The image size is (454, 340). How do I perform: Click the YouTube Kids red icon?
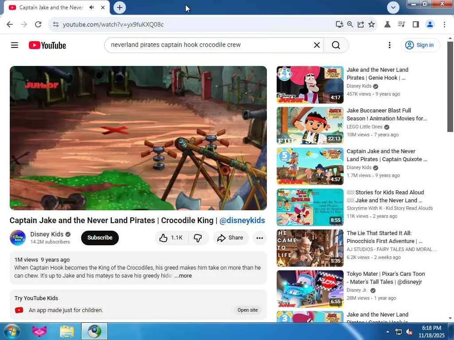(x=19, y=310)
